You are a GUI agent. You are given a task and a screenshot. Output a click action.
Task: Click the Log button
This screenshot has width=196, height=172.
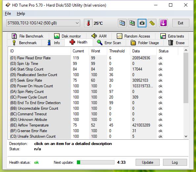(175, 162)
